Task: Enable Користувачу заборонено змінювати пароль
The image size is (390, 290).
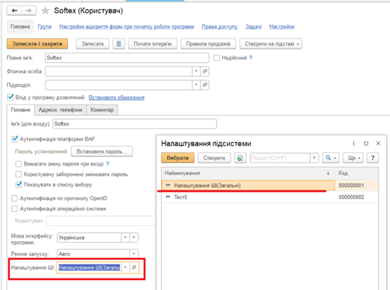Action: tap(19, 174)
